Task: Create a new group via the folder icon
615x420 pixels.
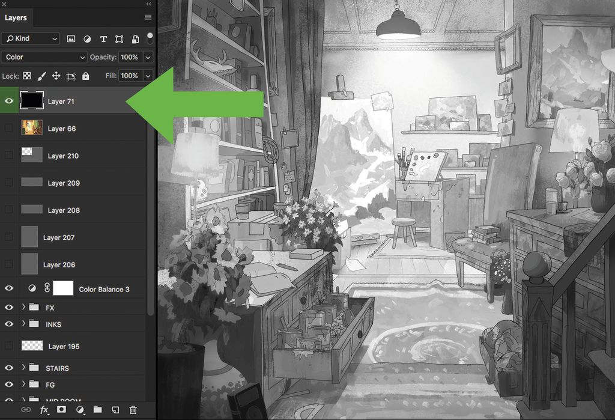Action: pyautogui.click(x=97, y=410)
